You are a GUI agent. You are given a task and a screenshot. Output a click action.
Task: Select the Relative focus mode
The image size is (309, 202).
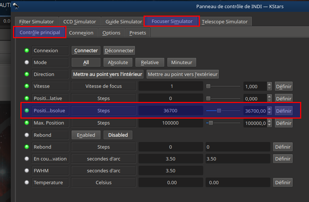[150, 62]
